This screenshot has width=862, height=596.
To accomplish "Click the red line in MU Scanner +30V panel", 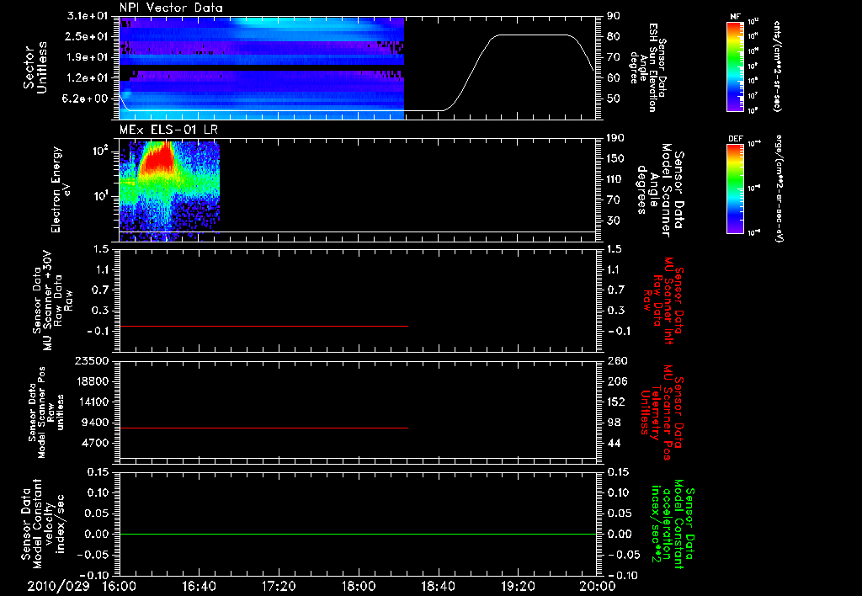I will pos(263,326).
